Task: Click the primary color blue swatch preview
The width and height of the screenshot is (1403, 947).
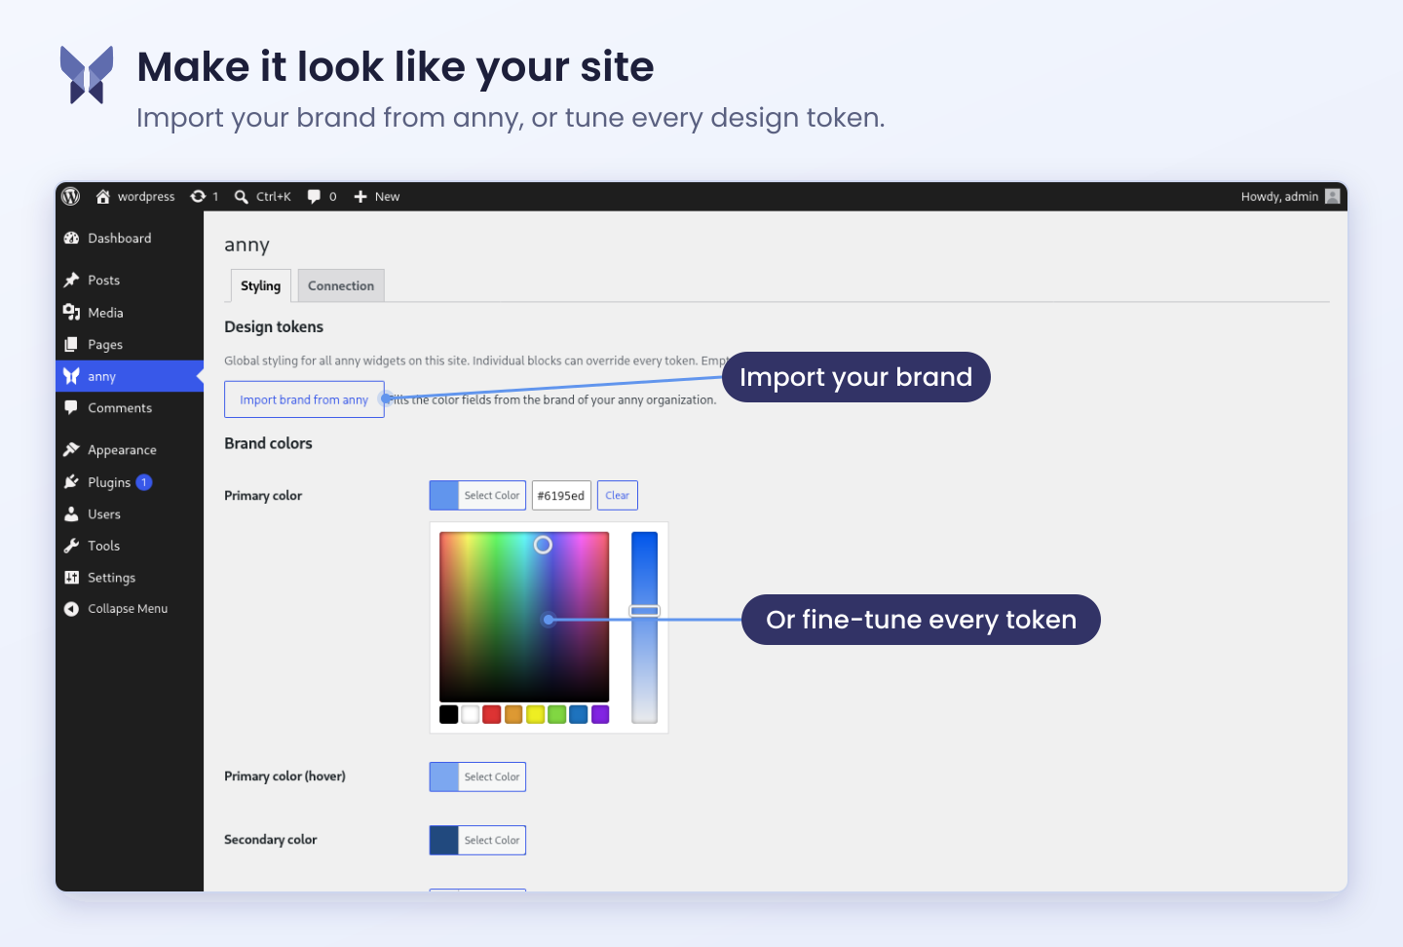Action: [x=444, y=495]
